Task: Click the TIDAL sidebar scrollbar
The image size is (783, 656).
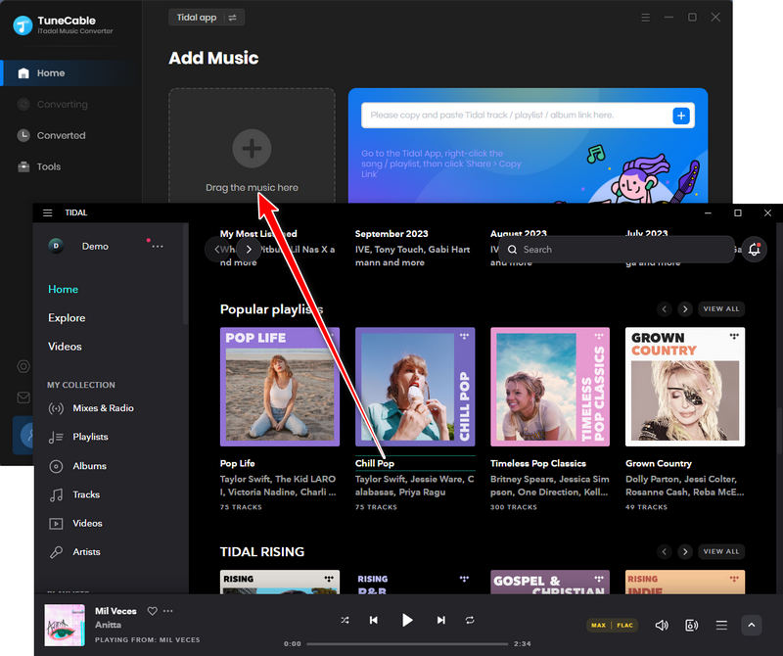Action: coord(185,274)
